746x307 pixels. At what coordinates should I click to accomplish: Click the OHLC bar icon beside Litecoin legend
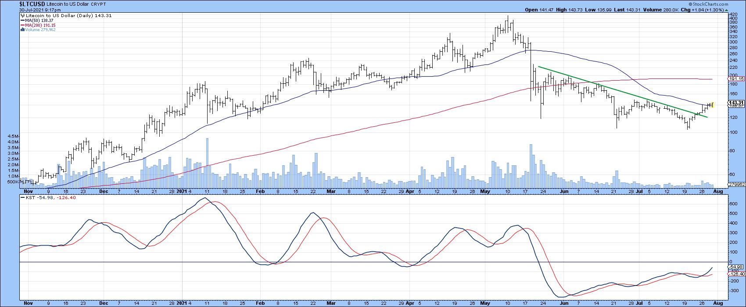click(23, 15)
